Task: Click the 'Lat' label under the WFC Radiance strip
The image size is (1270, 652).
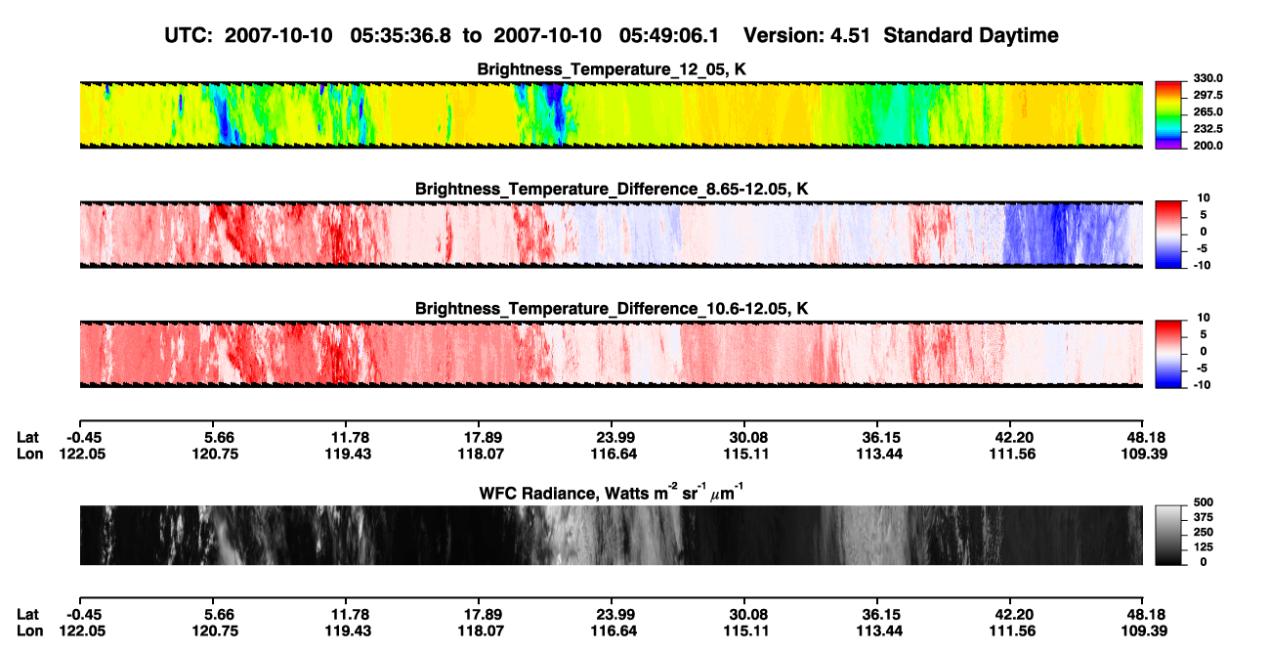Action: pos(27,614)
